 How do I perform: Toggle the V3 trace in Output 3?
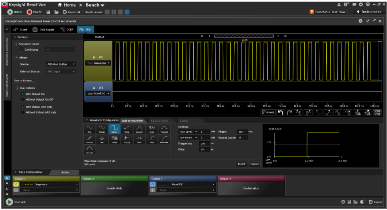tap(153, 184)
